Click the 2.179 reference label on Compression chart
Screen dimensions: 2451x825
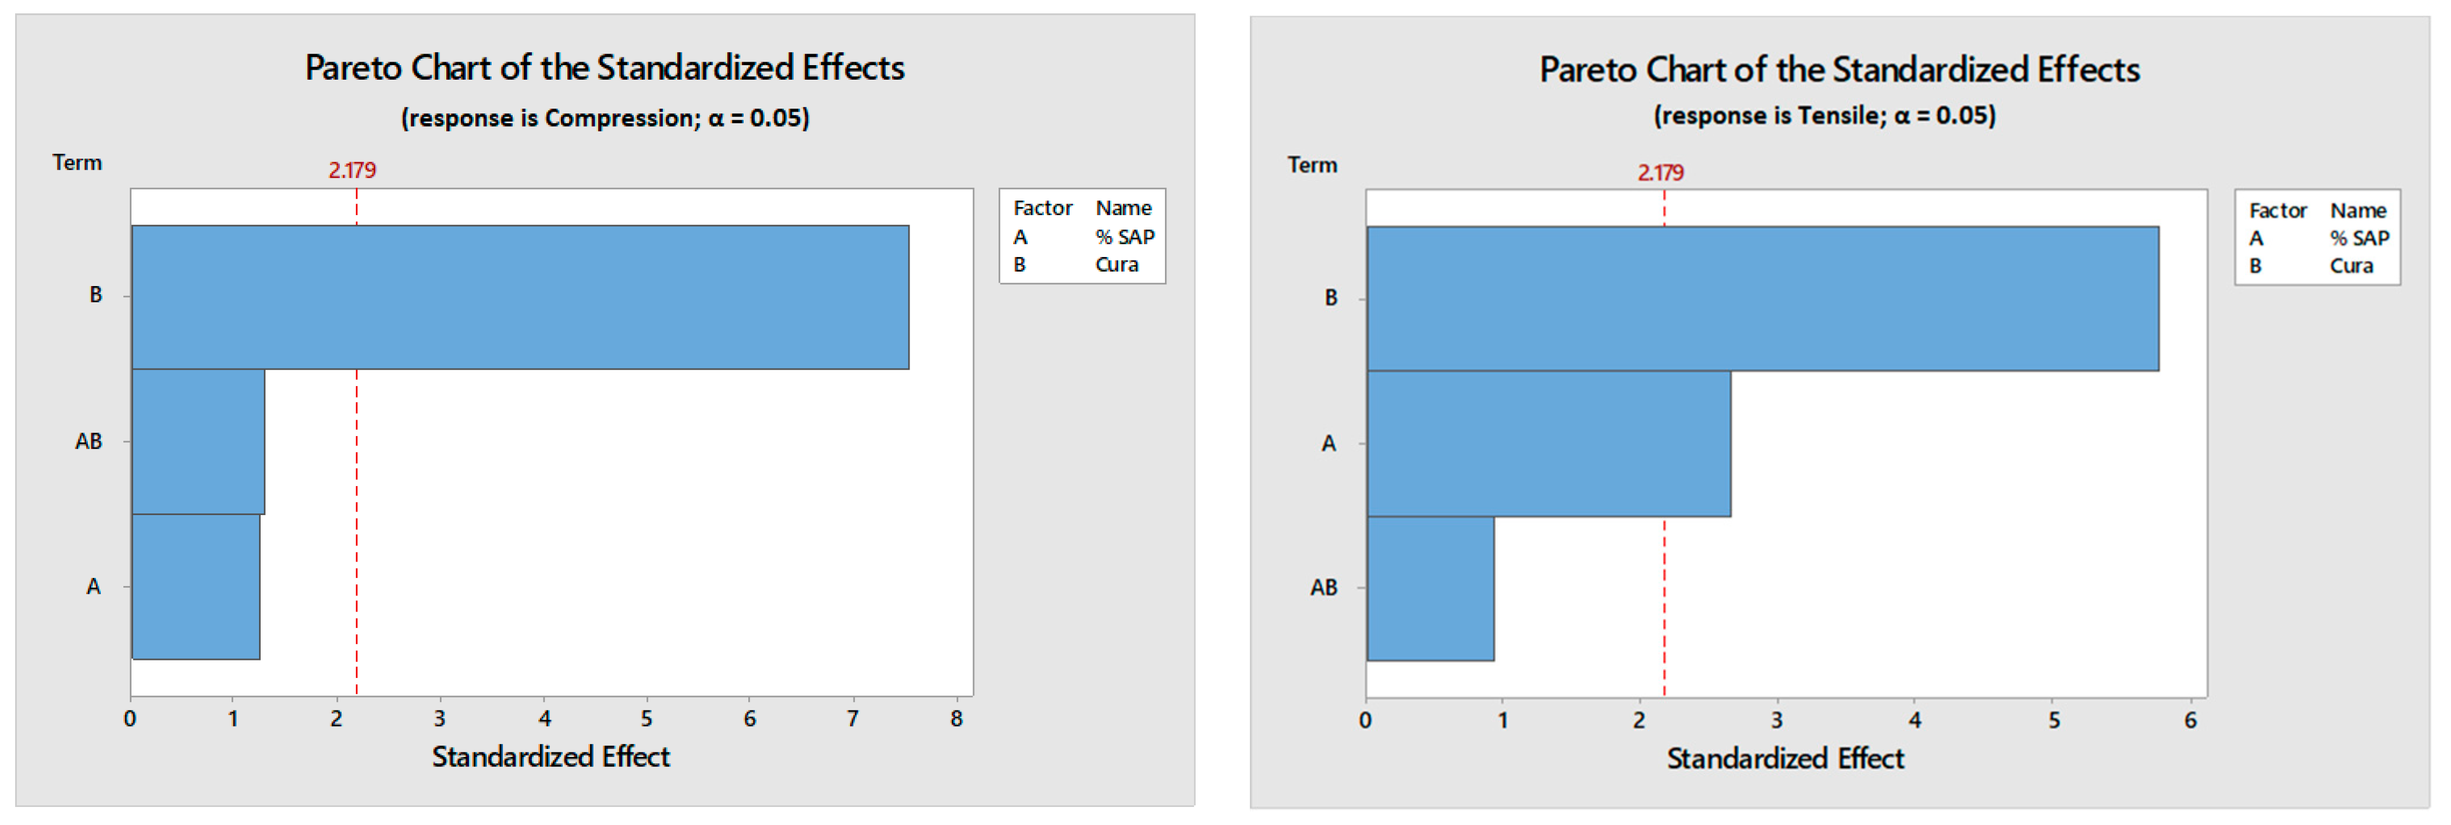point(352,170)
